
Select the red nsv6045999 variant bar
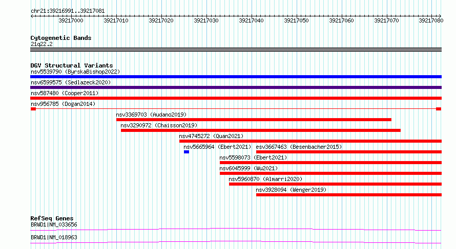point(330,173)
